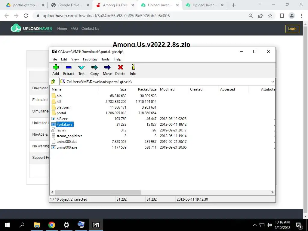Open the Chrome three-dot menu
This screenshot has height=231, width=308.
click(301, 16)
